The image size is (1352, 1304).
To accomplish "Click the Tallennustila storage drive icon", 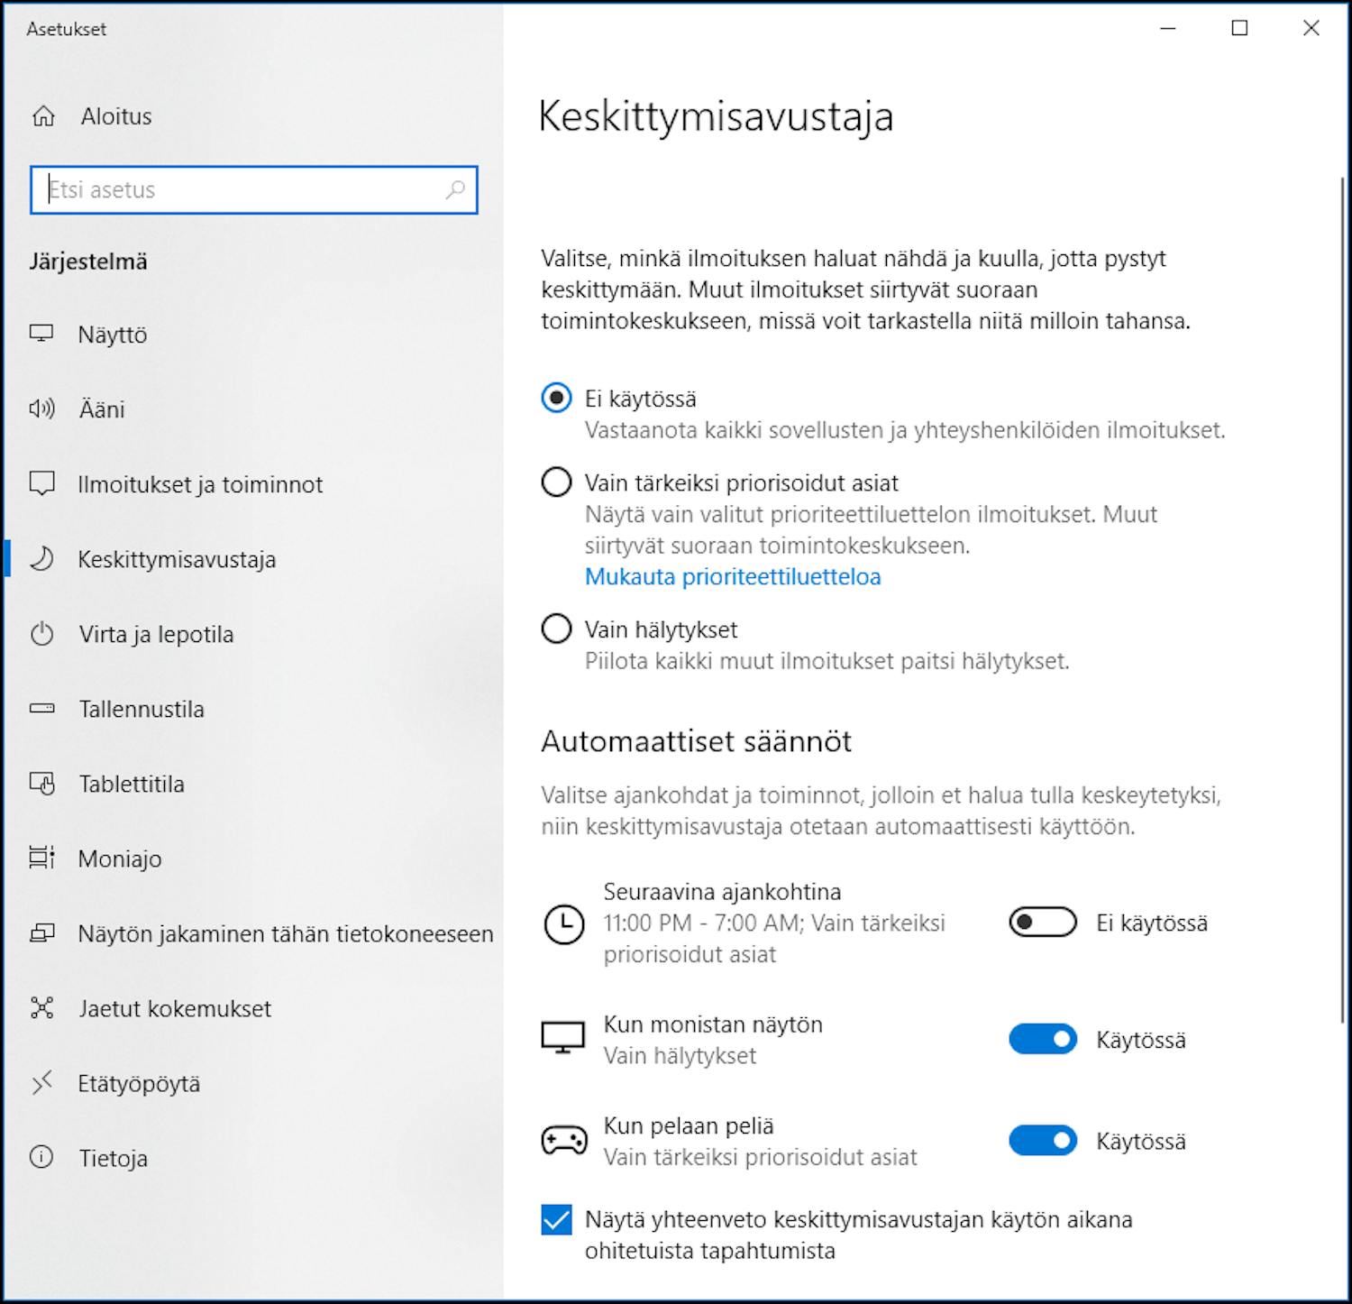I will tap(42, 709).
